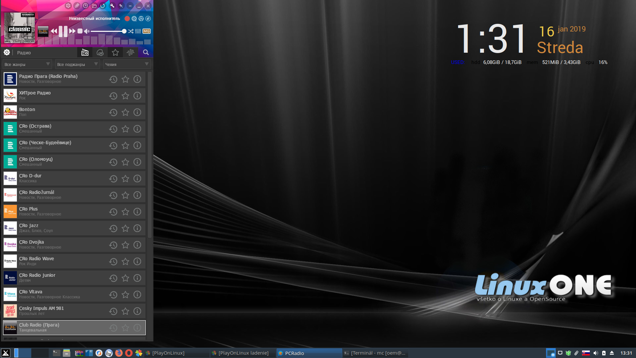The width and height of the screenshot is (636, 358).
Task: Set volume on the player volume slider
Action: pyautogui.click(x=108, y=31)
